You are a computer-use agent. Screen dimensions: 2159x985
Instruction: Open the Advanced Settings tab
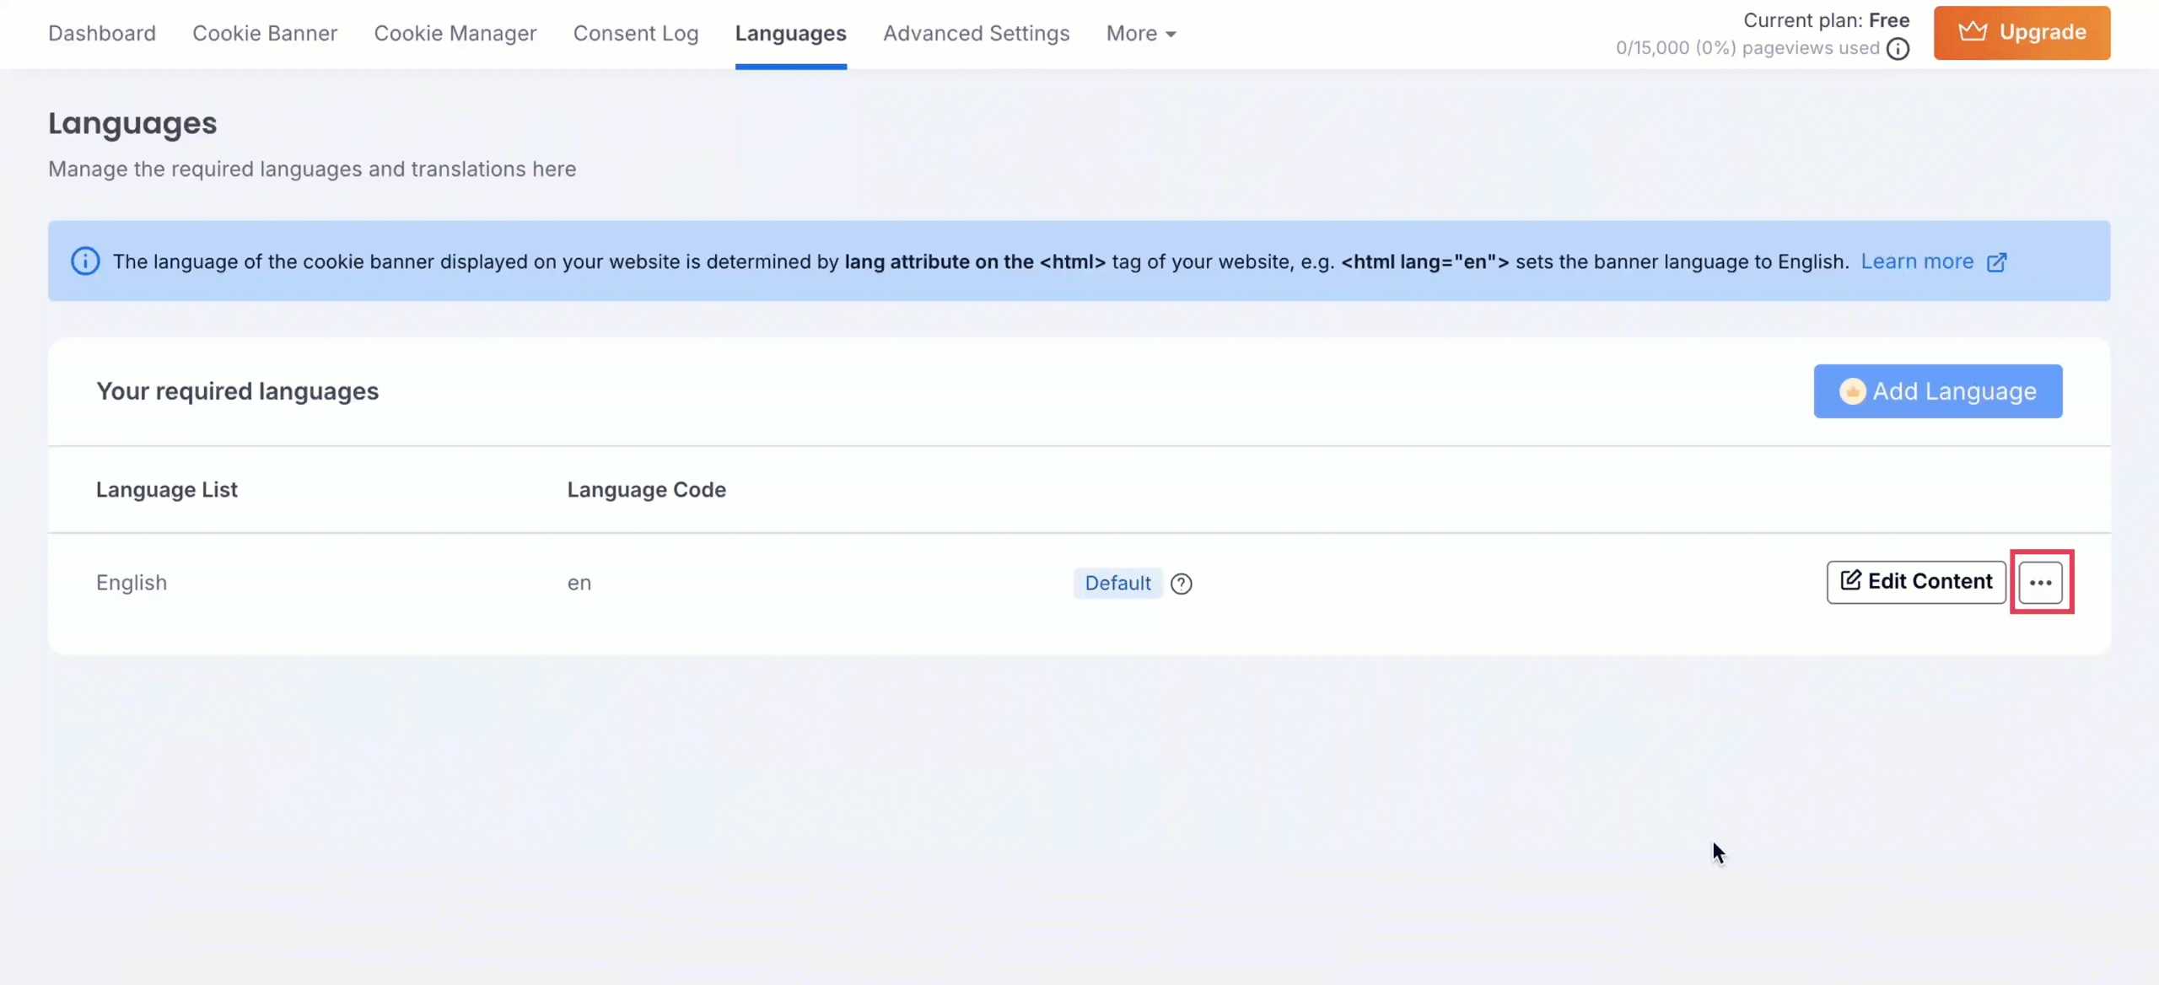pos(977,34)
